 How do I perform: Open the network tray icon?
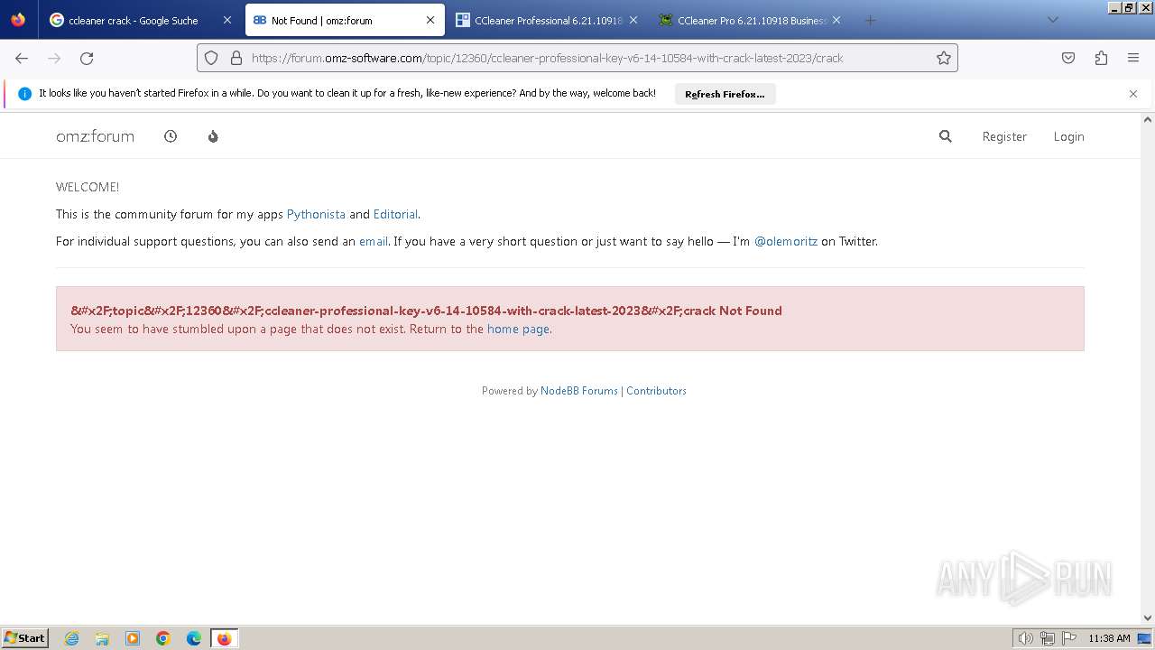pos(1048,638)
